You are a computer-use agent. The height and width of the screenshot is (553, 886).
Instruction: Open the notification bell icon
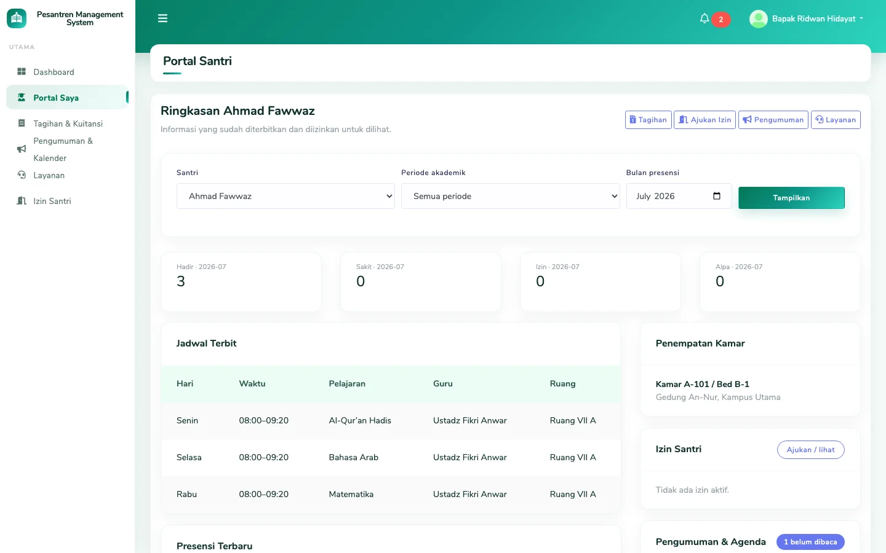(x=704, y=18)
